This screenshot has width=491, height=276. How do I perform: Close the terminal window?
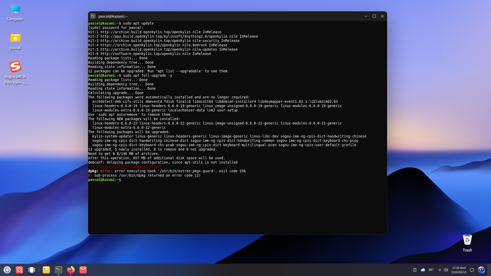point(382,16)
